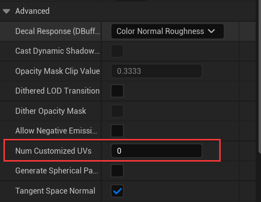The image size is (261, 202).
Task: Enable Allow Negative Emissive checkbox
Action: pos(117,131)
